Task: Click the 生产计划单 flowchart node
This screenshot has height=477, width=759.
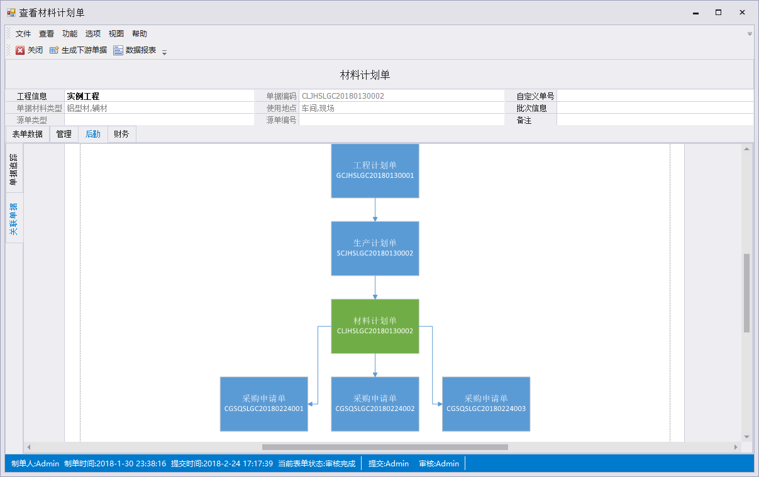Action: [375, 248]
